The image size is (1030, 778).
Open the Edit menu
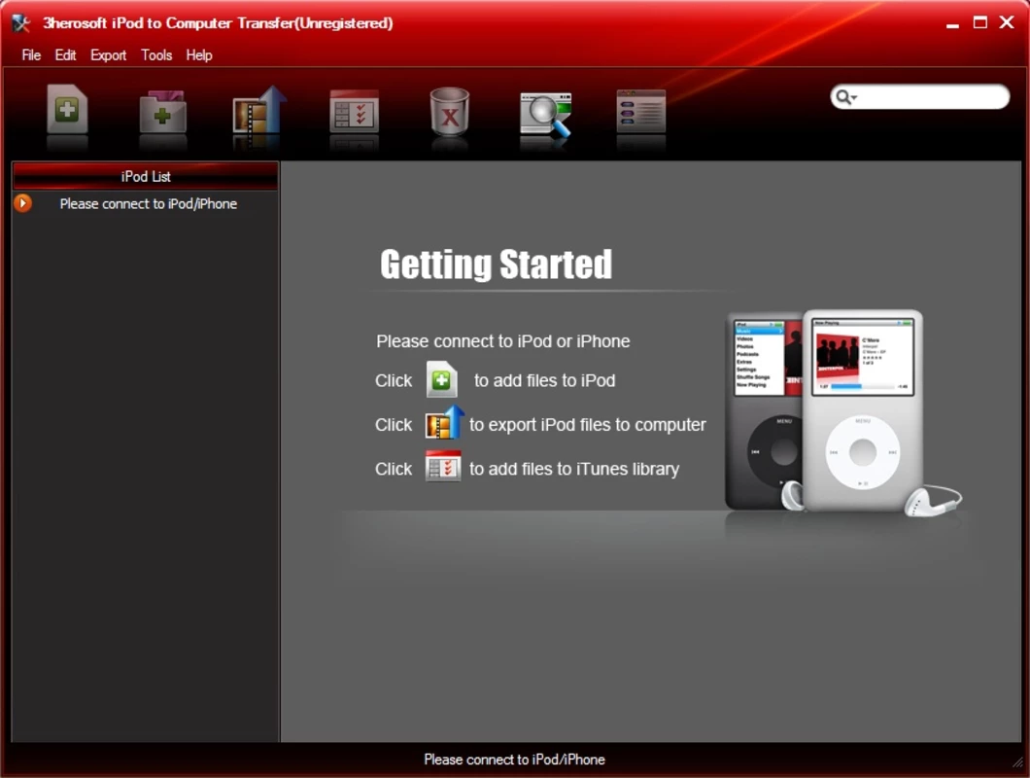(x=65, y=55)
